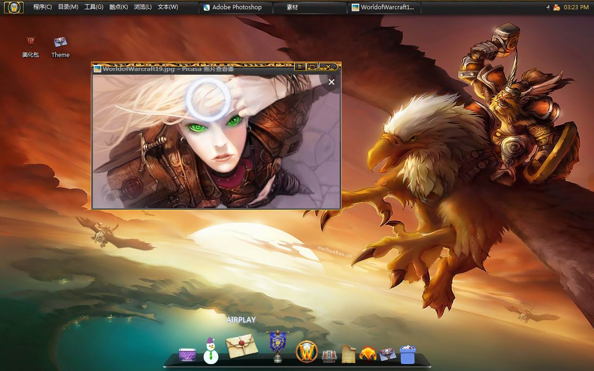Image resolution: width=594 pixels, height=371 pixels.
Task: Click the speaker icon to adjust volume
Action: click(x=547, y=7)
